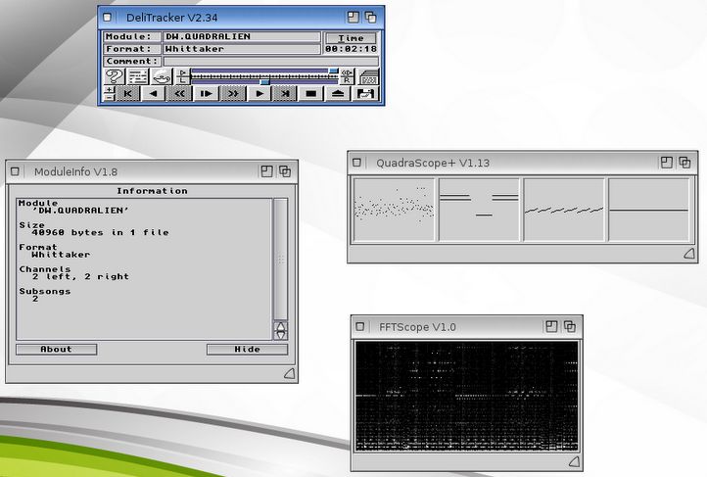The image size is (707, 477).
Task: Click the genie lamp preferences icon
Action: [x=161, y=76]
